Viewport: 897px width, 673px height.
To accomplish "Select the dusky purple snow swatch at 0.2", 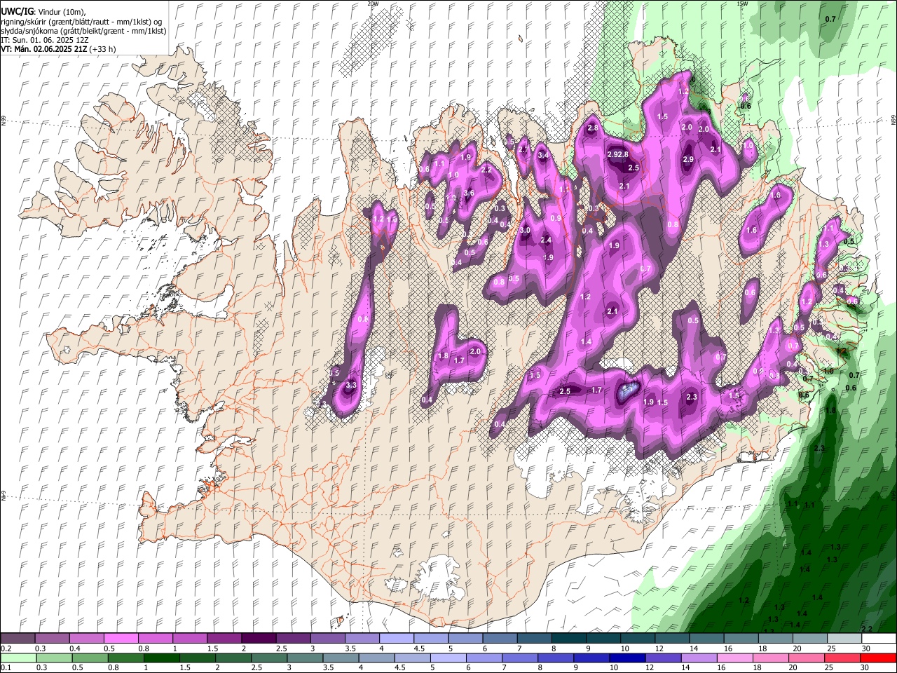I will click(x=18, y=639).
